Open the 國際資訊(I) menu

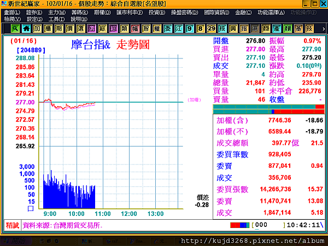pos(216,13)
